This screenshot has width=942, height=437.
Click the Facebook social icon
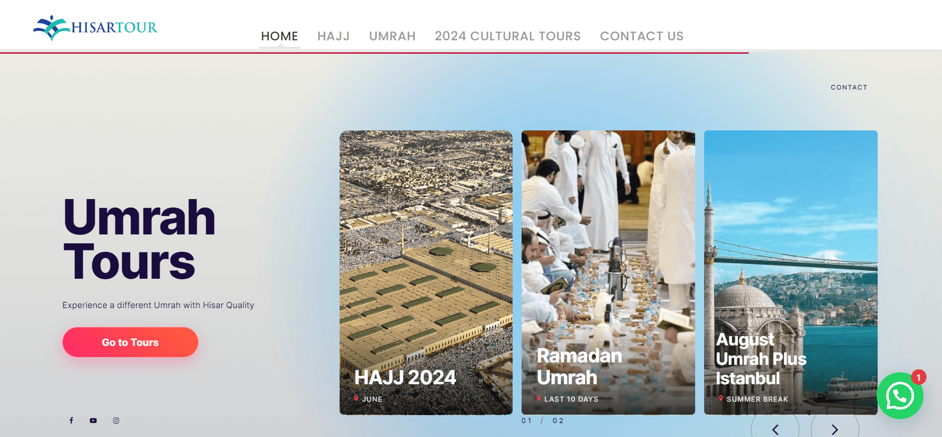(x=71, y=421)
